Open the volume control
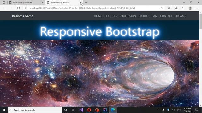This screenshot has width=202, height=113. (173, 110)
